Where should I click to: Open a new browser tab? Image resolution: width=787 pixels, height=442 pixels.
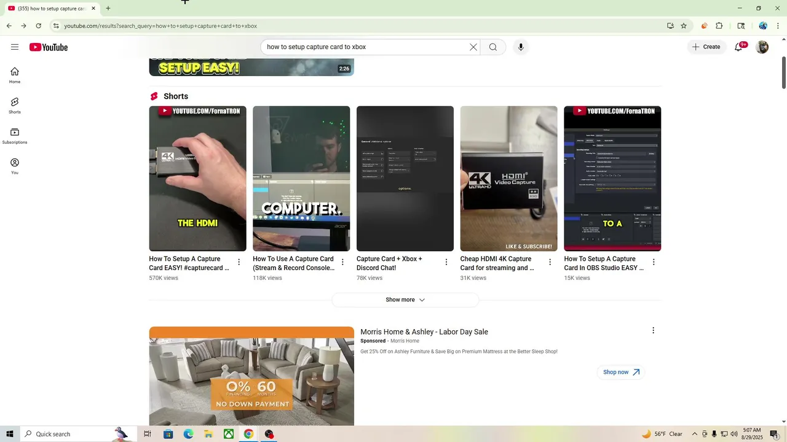(108, 9)
